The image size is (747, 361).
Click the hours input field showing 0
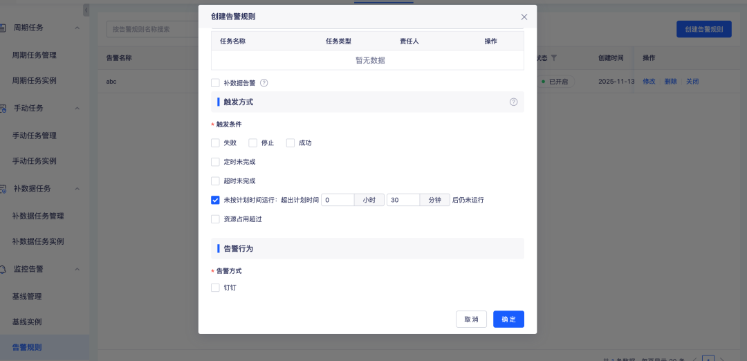coord(338,200)
